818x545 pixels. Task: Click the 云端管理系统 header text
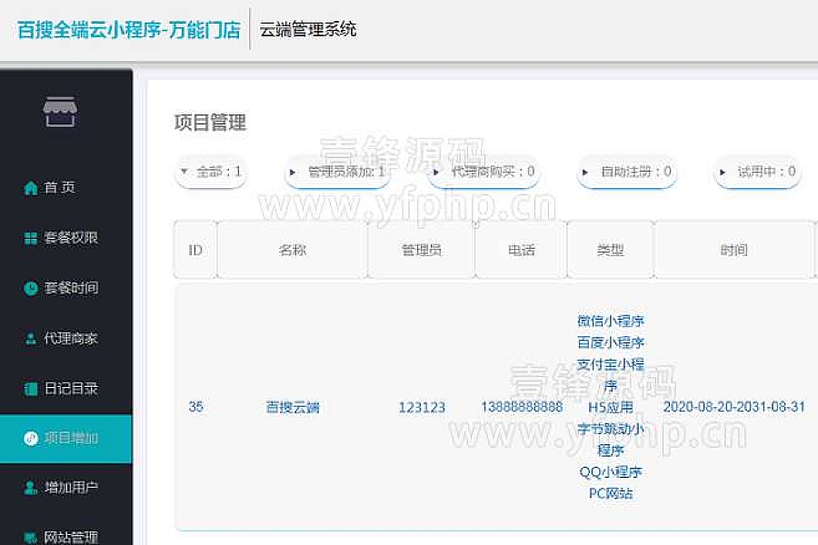(x=308, y=29)
